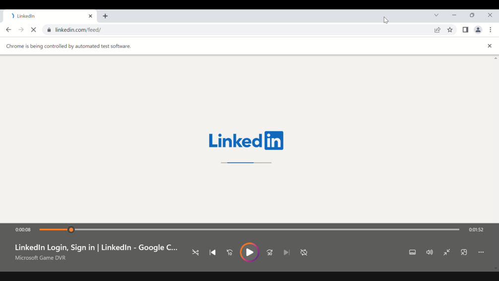The width and height of the screenshot is (499, 281).
Task: Bookmark this page with the star icon
Action: tap(450, 30)
